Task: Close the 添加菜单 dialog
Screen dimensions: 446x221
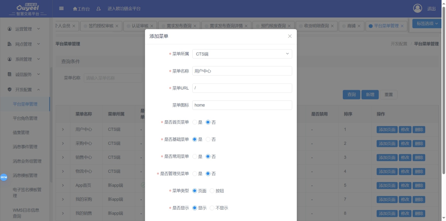Action: coord(290,36)
